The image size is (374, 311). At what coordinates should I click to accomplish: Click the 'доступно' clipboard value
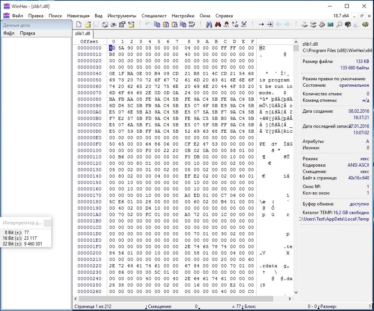click(x=359, y=204)
